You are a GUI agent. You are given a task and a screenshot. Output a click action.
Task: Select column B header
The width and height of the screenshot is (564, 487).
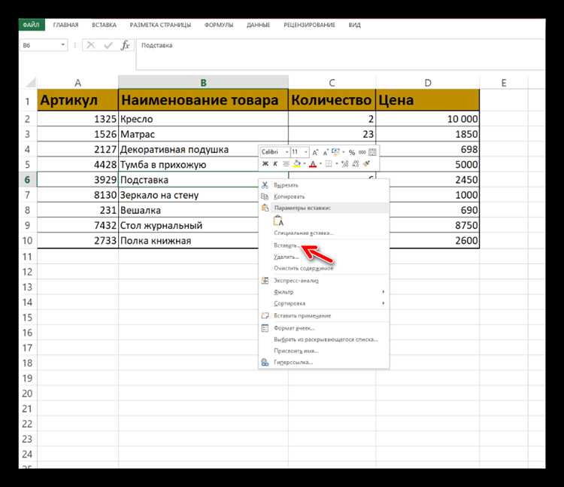tap(203, 83)
